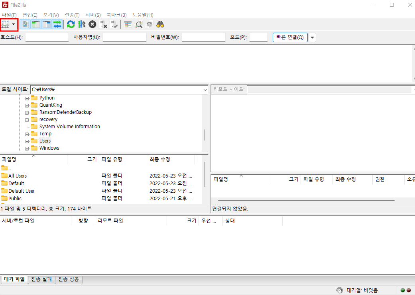Expand the Python folder tree node
The height and width of the screenshot is (295, 415).
click(27, 99)
